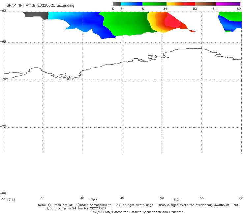Click the NOAA/NESDIS credit line
This screenshot has width=244, height=214.
[136, 212]
